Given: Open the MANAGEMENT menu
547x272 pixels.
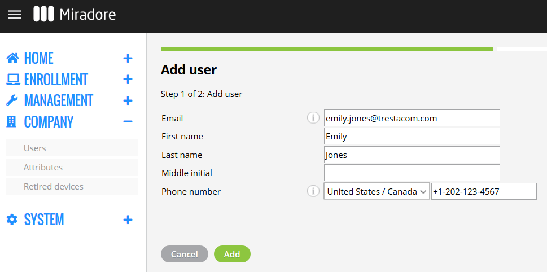Looking at the screenshot, I should point(59,101).
